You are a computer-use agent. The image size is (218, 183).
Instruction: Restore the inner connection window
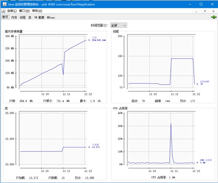(x=205, y=11)
